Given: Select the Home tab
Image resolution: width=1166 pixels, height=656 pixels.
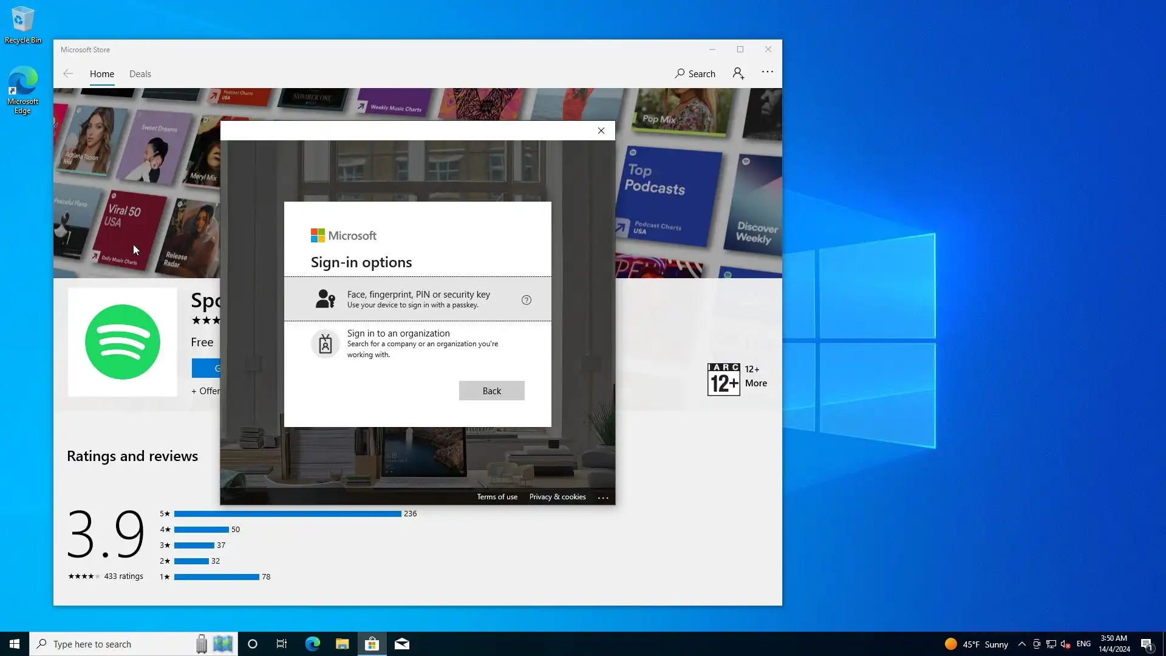Looking at the screenshot, I should [102, 74].
